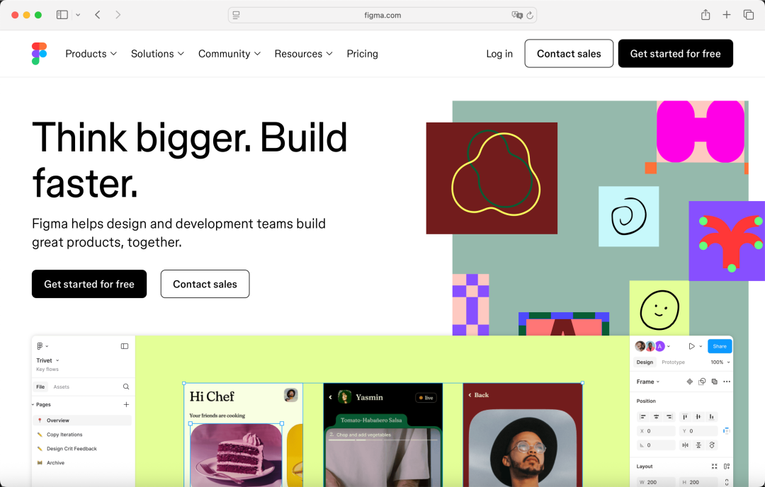Screen dimensions: 765x487
Task: Click the create component icon
Action: 689,382
